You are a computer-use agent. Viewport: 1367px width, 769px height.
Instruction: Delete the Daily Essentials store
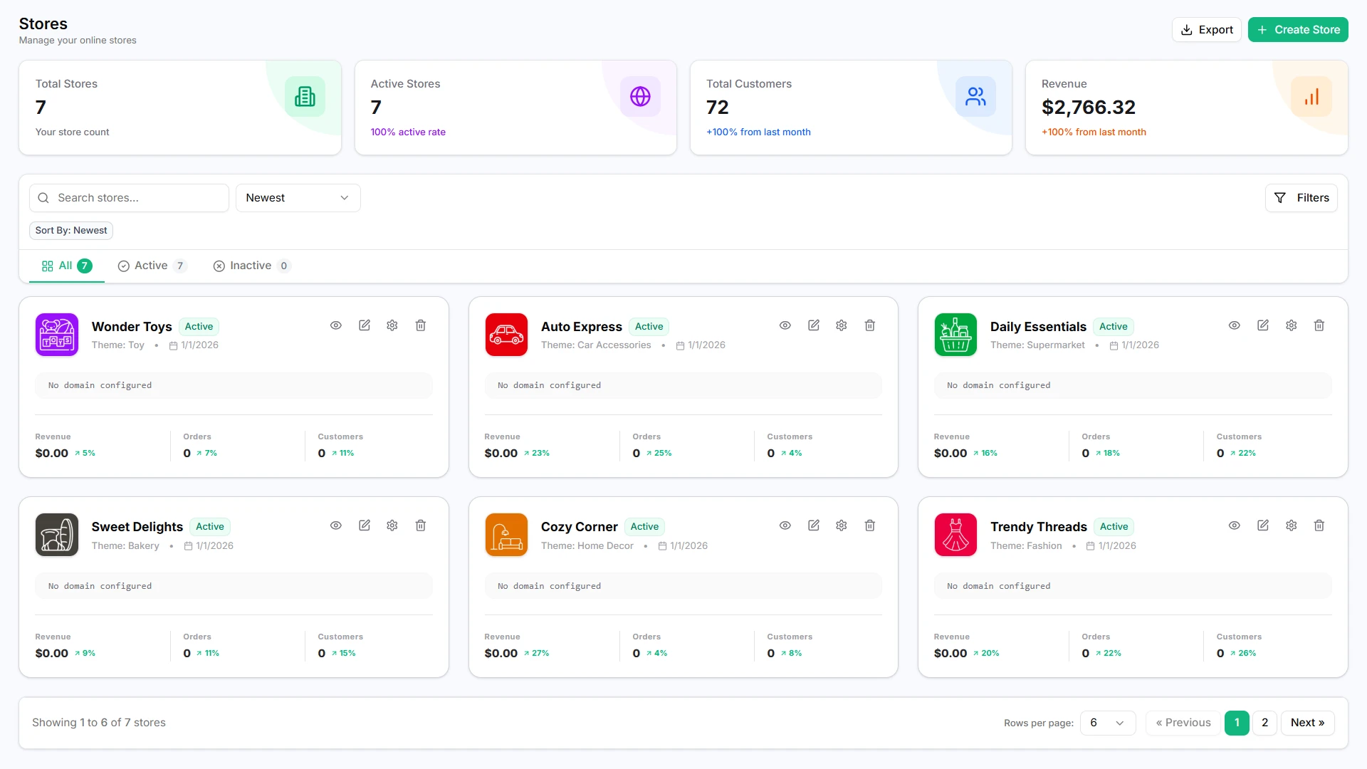click(1319, 325)
